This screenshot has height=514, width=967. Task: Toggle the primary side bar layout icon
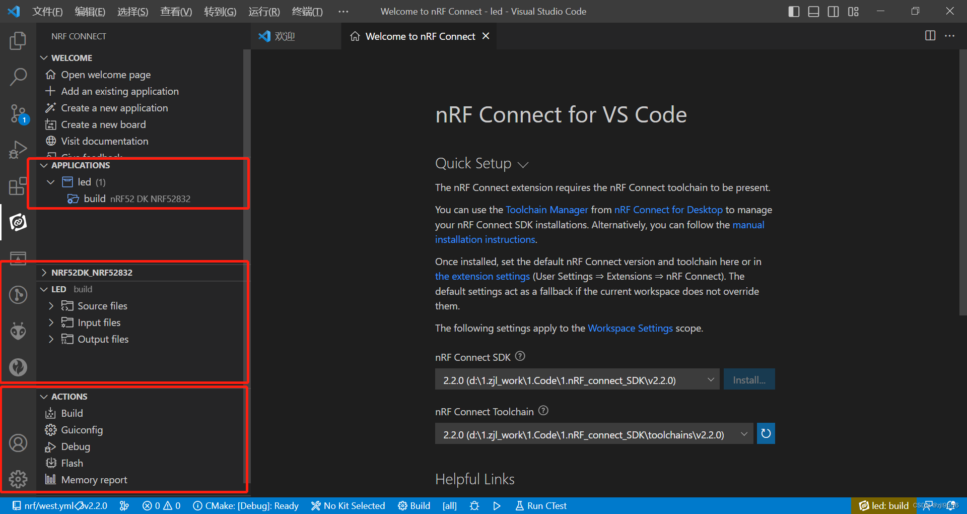[794, 11]
